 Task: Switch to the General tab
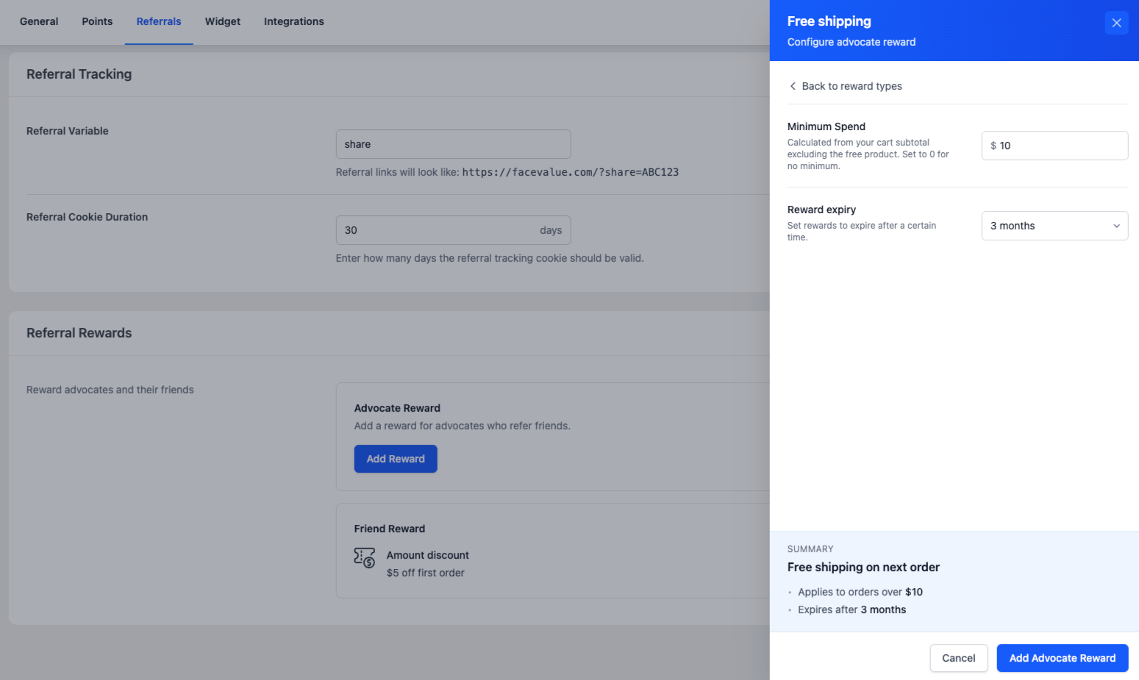39,21
